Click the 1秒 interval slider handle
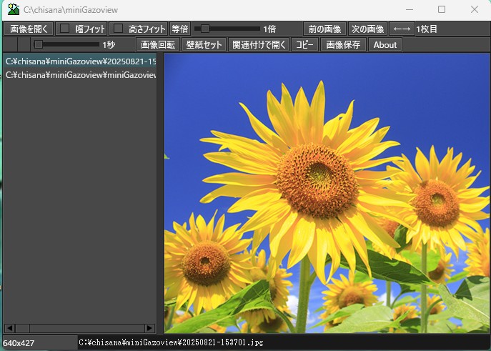 [39, 44]
